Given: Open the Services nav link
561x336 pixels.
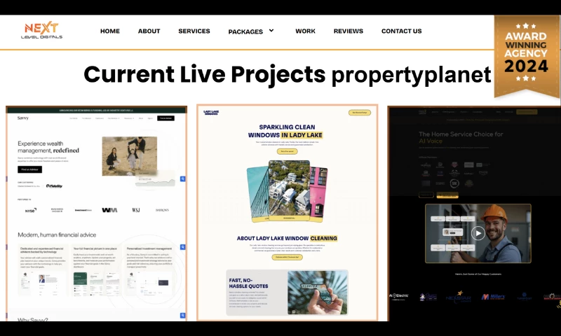Looking at the screenshot, I should pyautogui.click(x=194, y=31).
